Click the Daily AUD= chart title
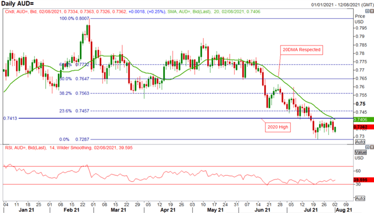The height and width of the screenshot is (213, 374). click(18, 3)
